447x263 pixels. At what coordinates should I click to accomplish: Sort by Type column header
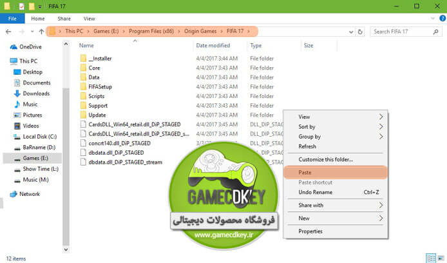[256, 46]
